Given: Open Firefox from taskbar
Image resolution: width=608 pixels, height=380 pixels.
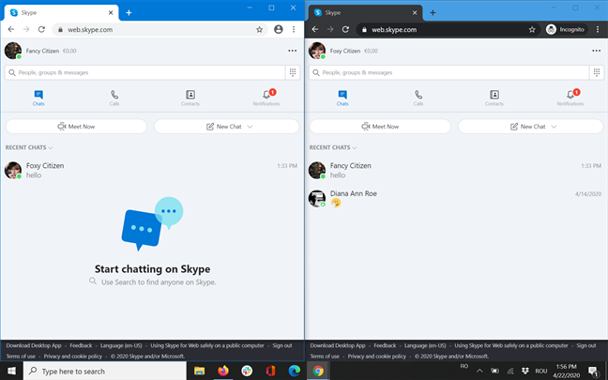Looking at the screenshot, I should (223, 371).
